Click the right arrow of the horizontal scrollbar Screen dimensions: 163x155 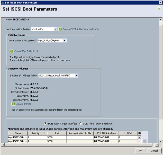coord(157,145)
